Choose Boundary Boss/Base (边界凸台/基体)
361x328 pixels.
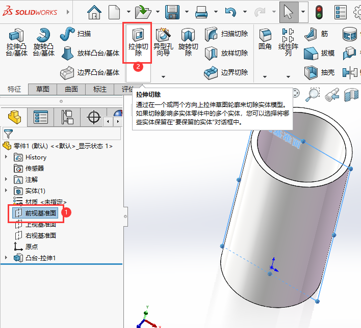[90, 72]
